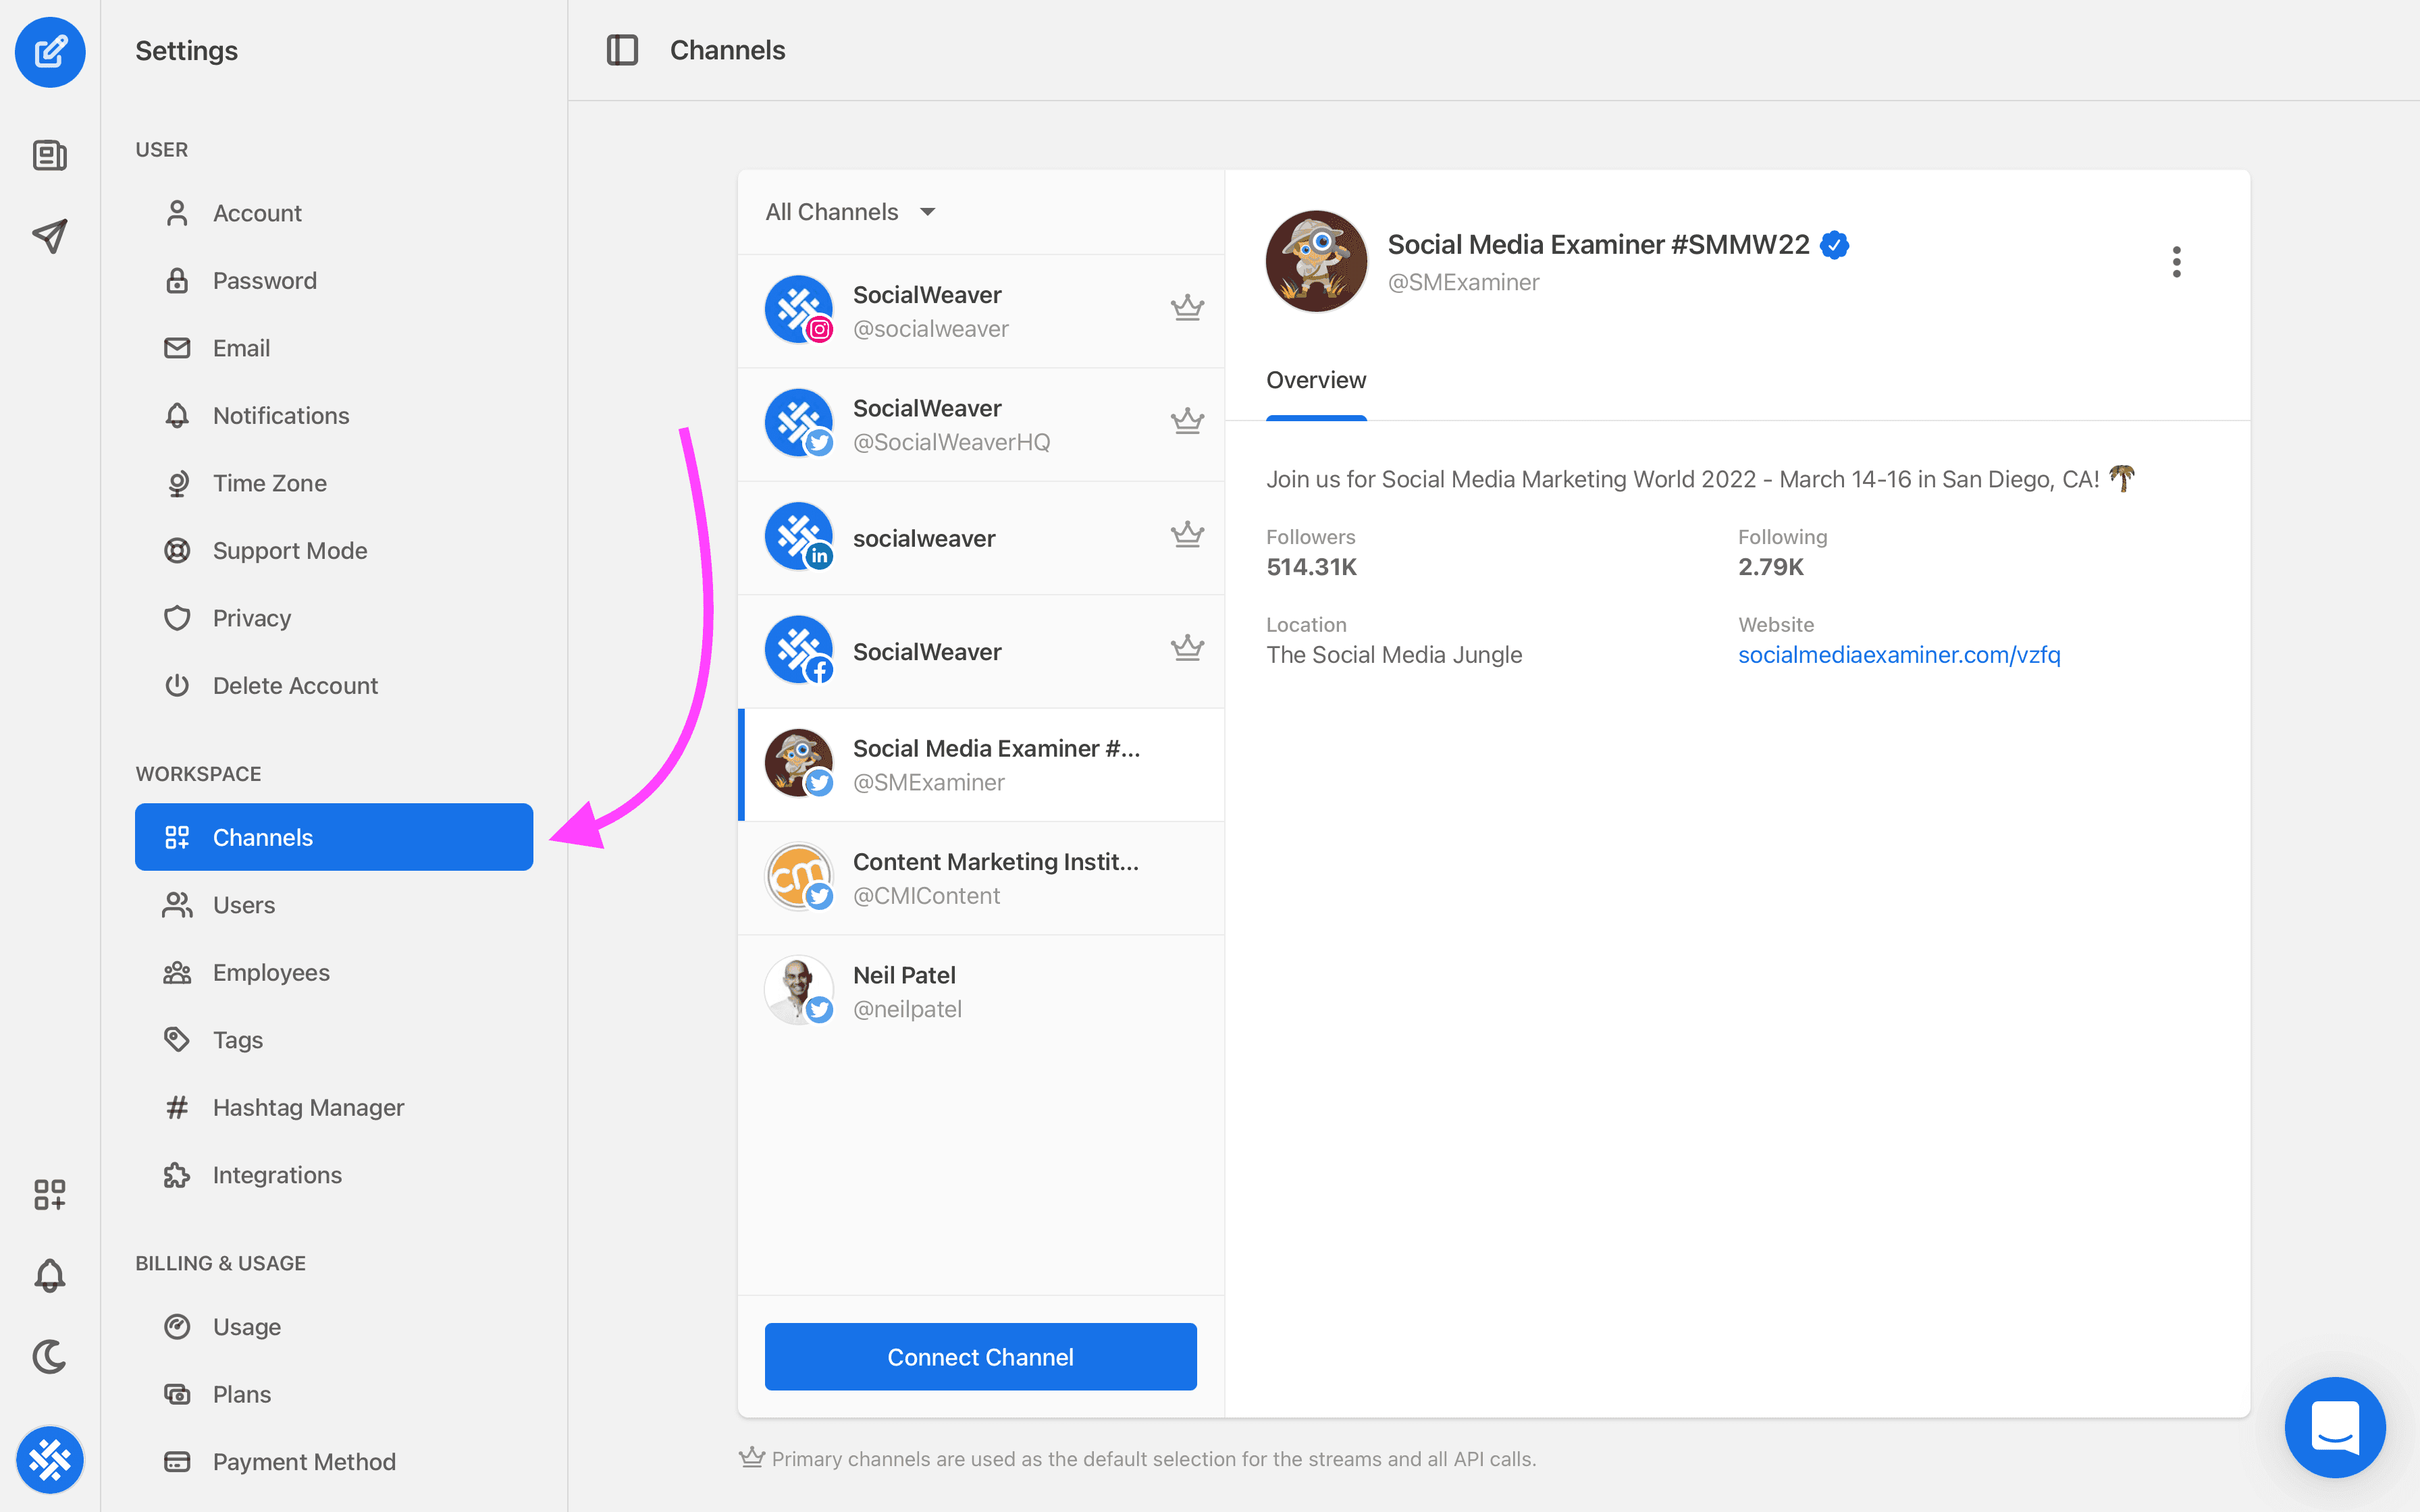
Task: Click the verified badge next to #SMMW22
Action: (x=1834, y=245)
